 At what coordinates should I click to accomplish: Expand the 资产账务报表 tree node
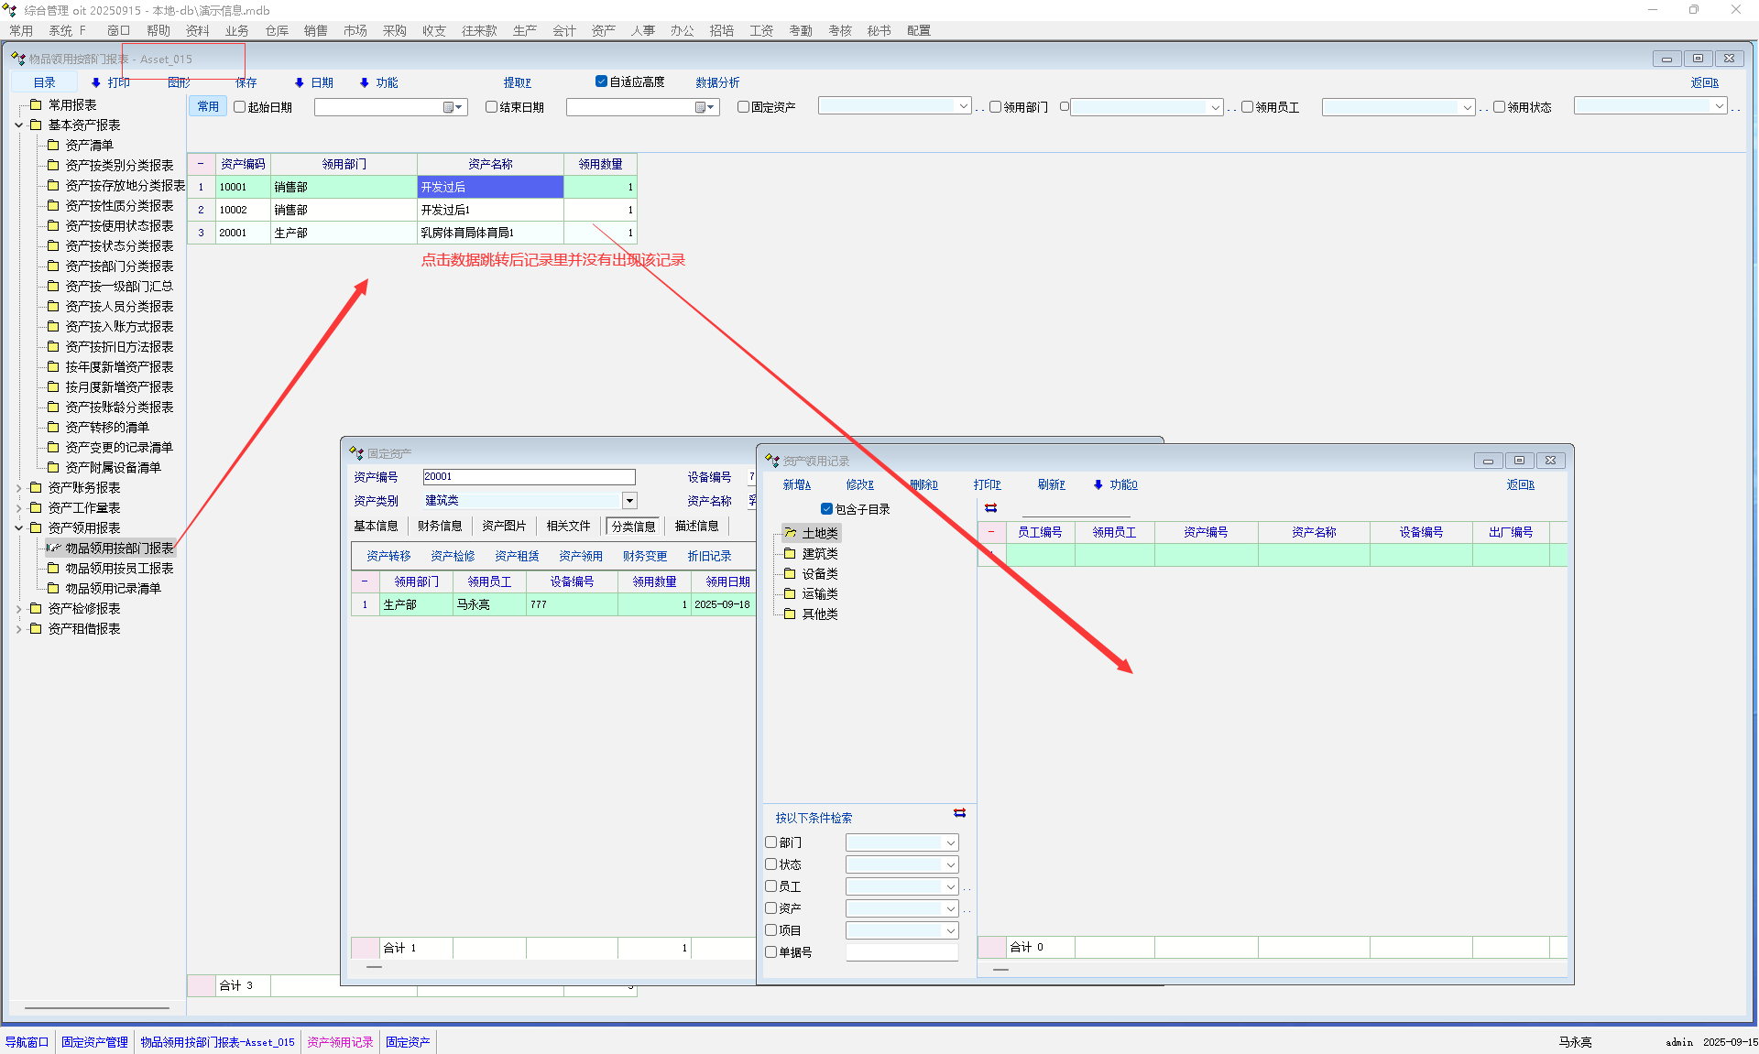(18, 487)
